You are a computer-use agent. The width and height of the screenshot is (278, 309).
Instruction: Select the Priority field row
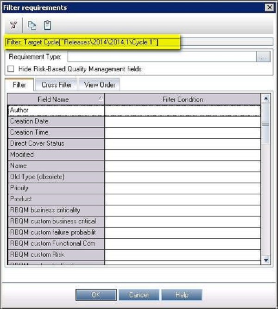[56, 188]
